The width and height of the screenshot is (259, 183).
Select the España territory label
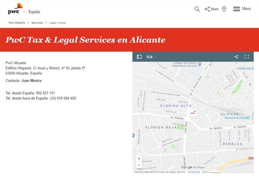34,11
